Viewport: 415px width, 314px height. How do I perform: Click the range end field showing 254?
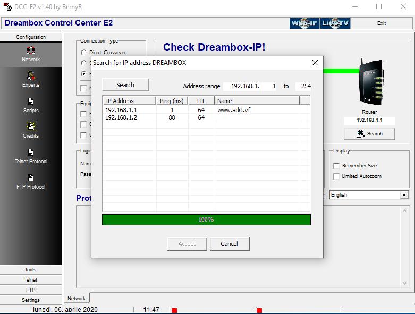pos(303,86)
